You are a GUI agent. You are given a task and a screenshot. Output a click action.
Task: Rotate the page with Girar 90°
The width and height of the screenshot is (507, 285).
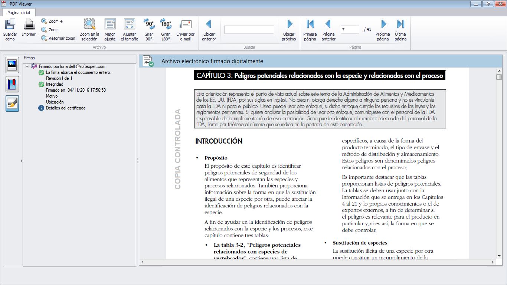[149, 30]
